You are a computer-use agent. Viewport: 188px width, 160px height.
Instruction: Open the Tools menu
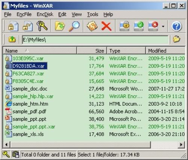(92, 14)
